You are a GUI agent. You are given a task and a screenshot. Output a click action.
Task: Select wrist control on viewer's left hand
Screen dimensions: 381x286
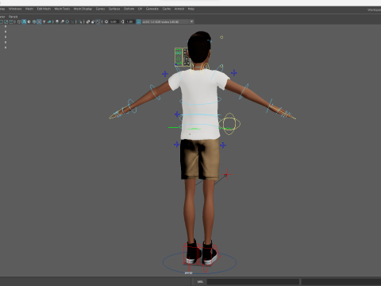pos(131,106)
